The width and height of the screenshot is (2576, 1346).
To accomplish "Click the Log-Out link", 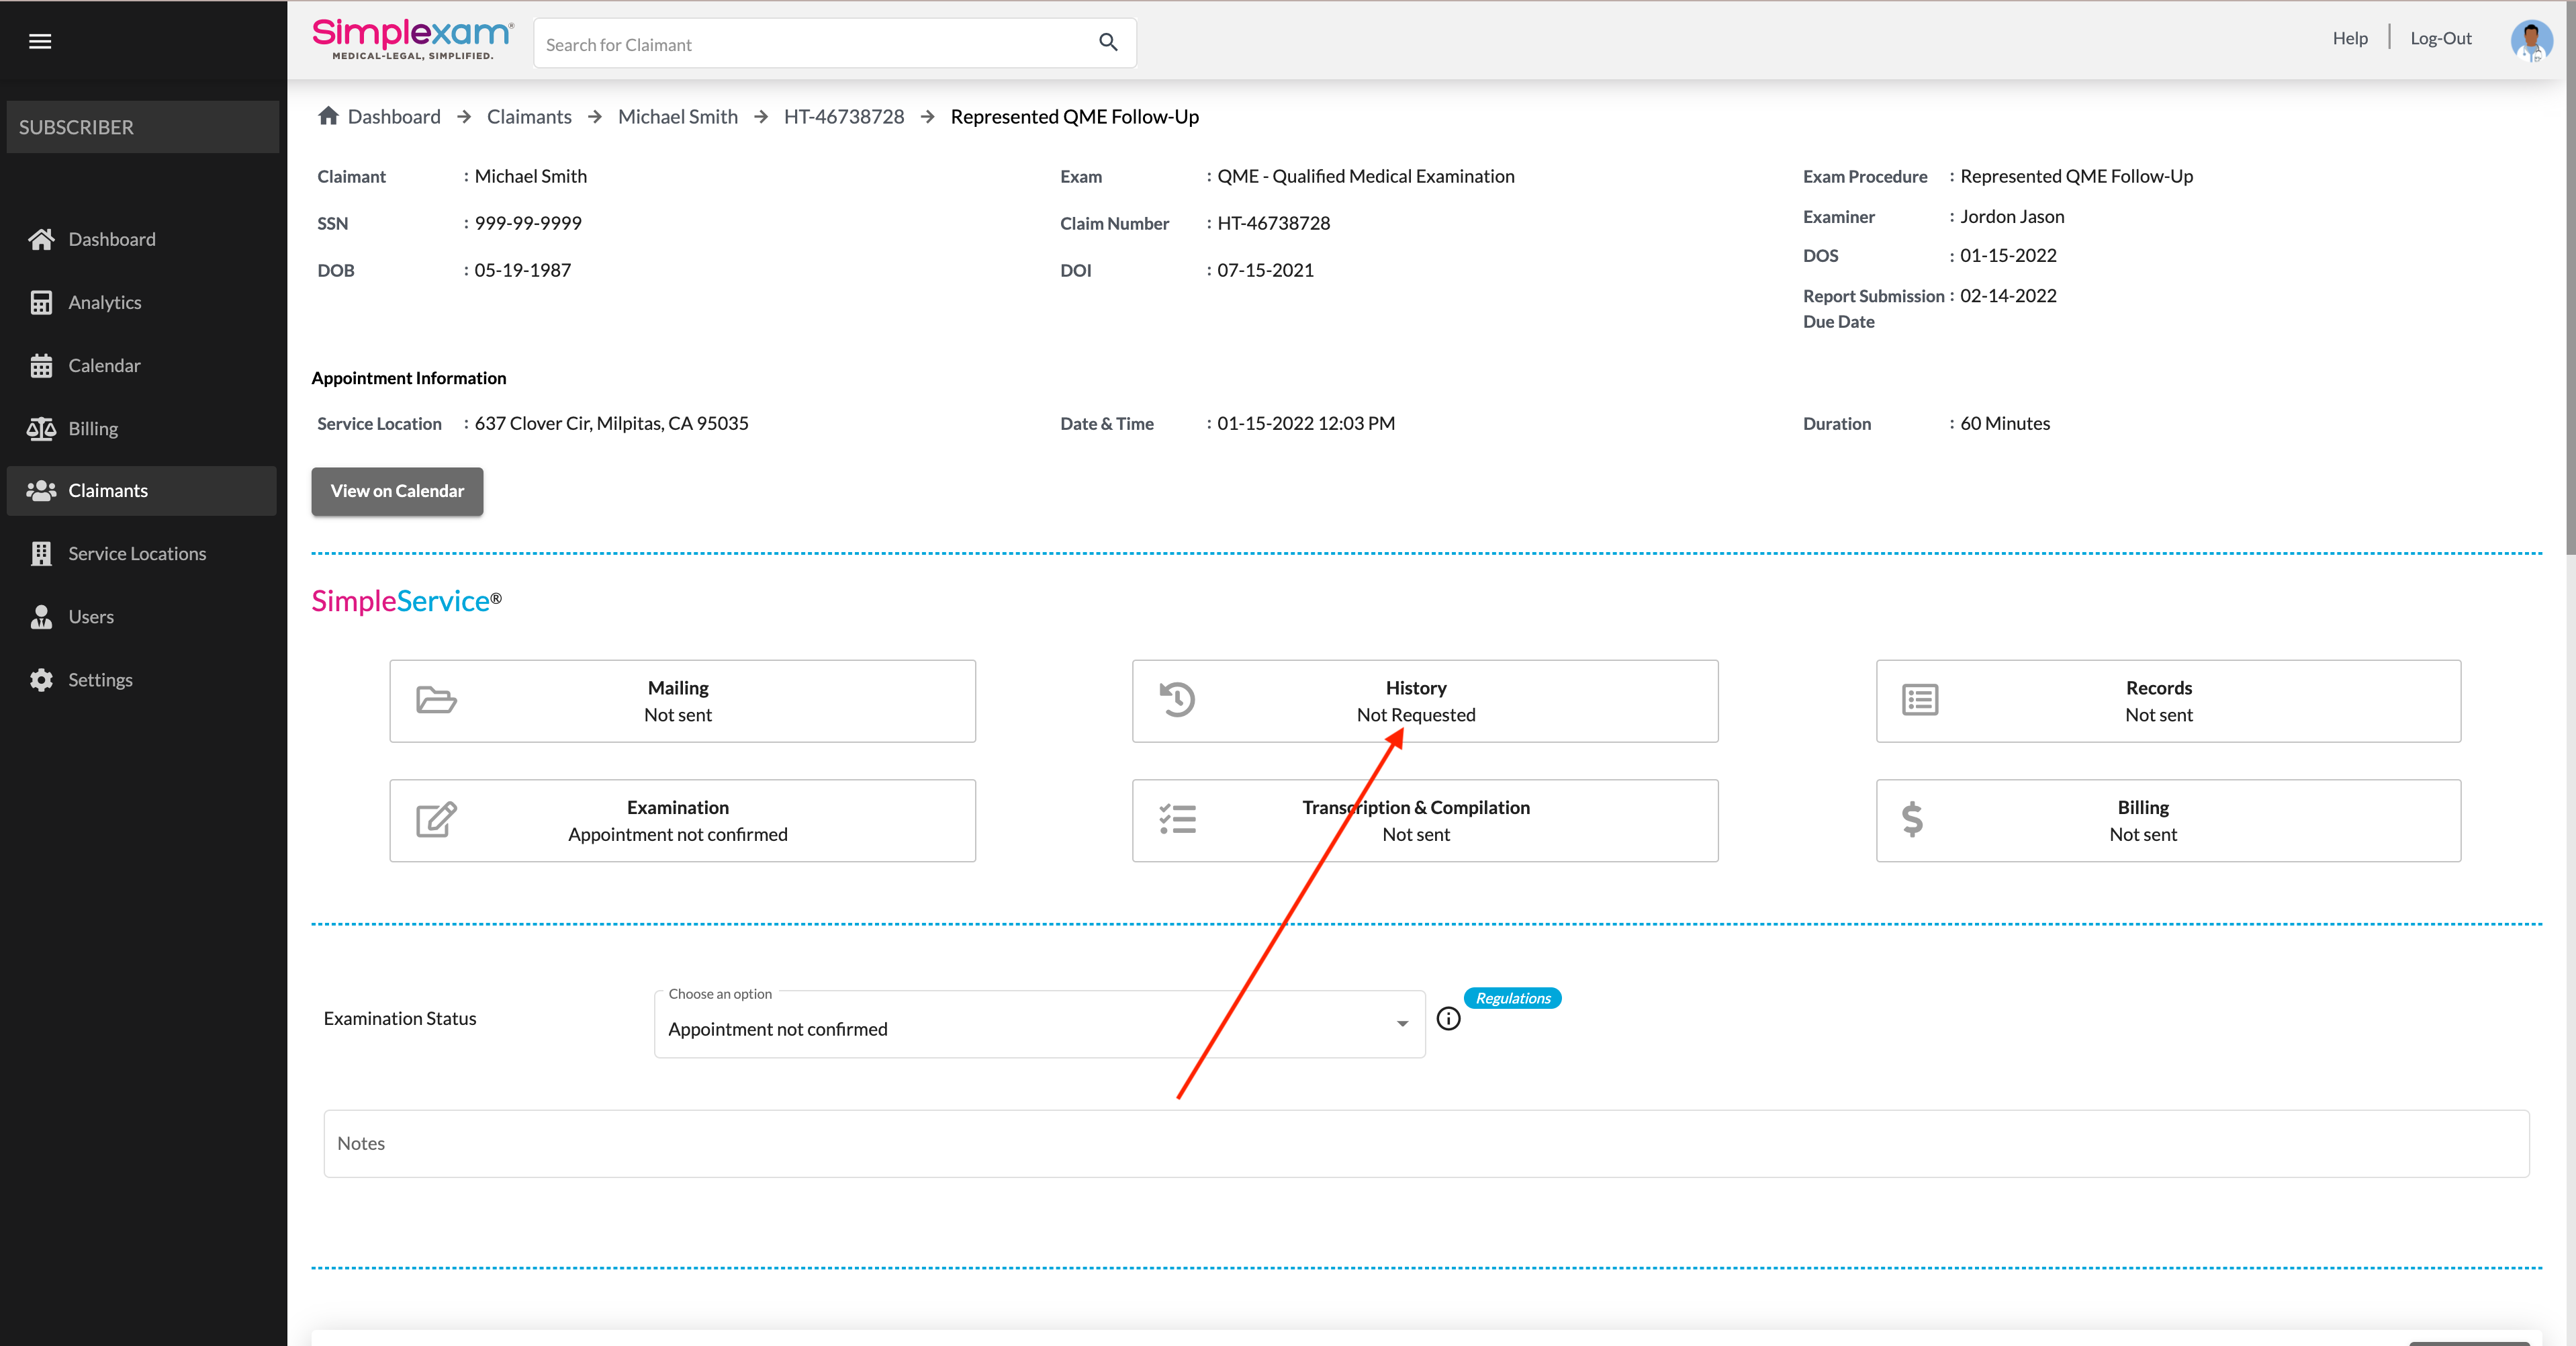I will 2440,38.
